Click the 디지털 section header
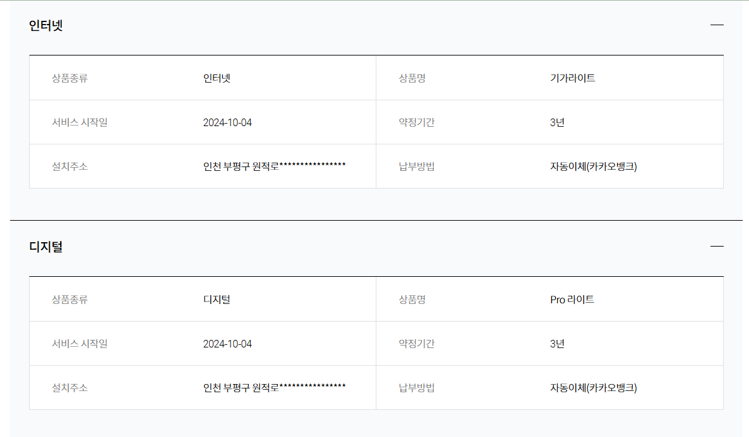 click(x=44, y=247)
